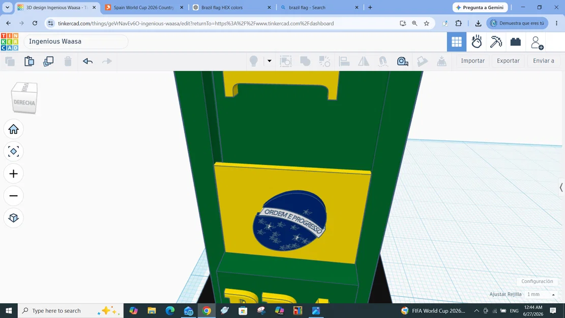This screenshot has height=318, width=565.
Task: Open a new browser tab
Action: pyautogui.click(x=370, y=7)
